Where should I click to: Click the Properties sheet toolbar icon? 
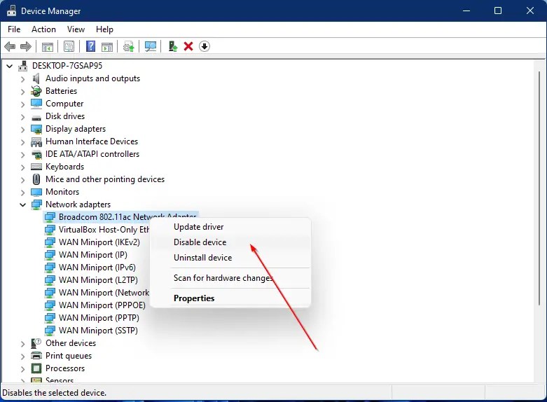click(69, 46)
